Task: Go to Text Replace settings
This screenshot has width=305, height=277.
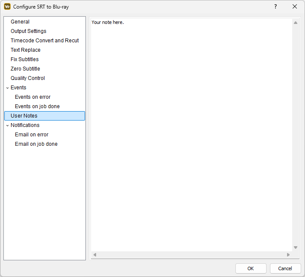Action: pyautogui.click(x=25, y=50)
